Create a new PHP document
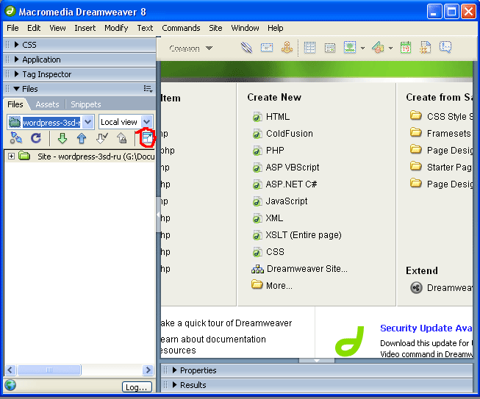Image resolution: width=480 pixels, height=399 pixels. (275, 151)
